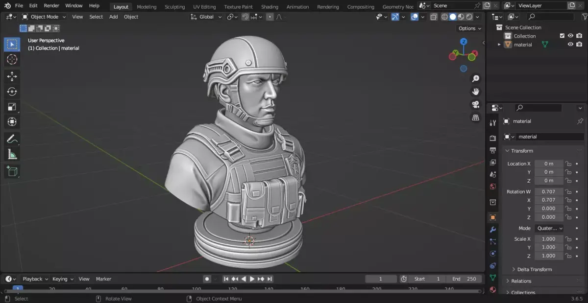Click the Z axis of navigation gizmo
Screen dimensions: 588x303
click(x=464, y=42)
